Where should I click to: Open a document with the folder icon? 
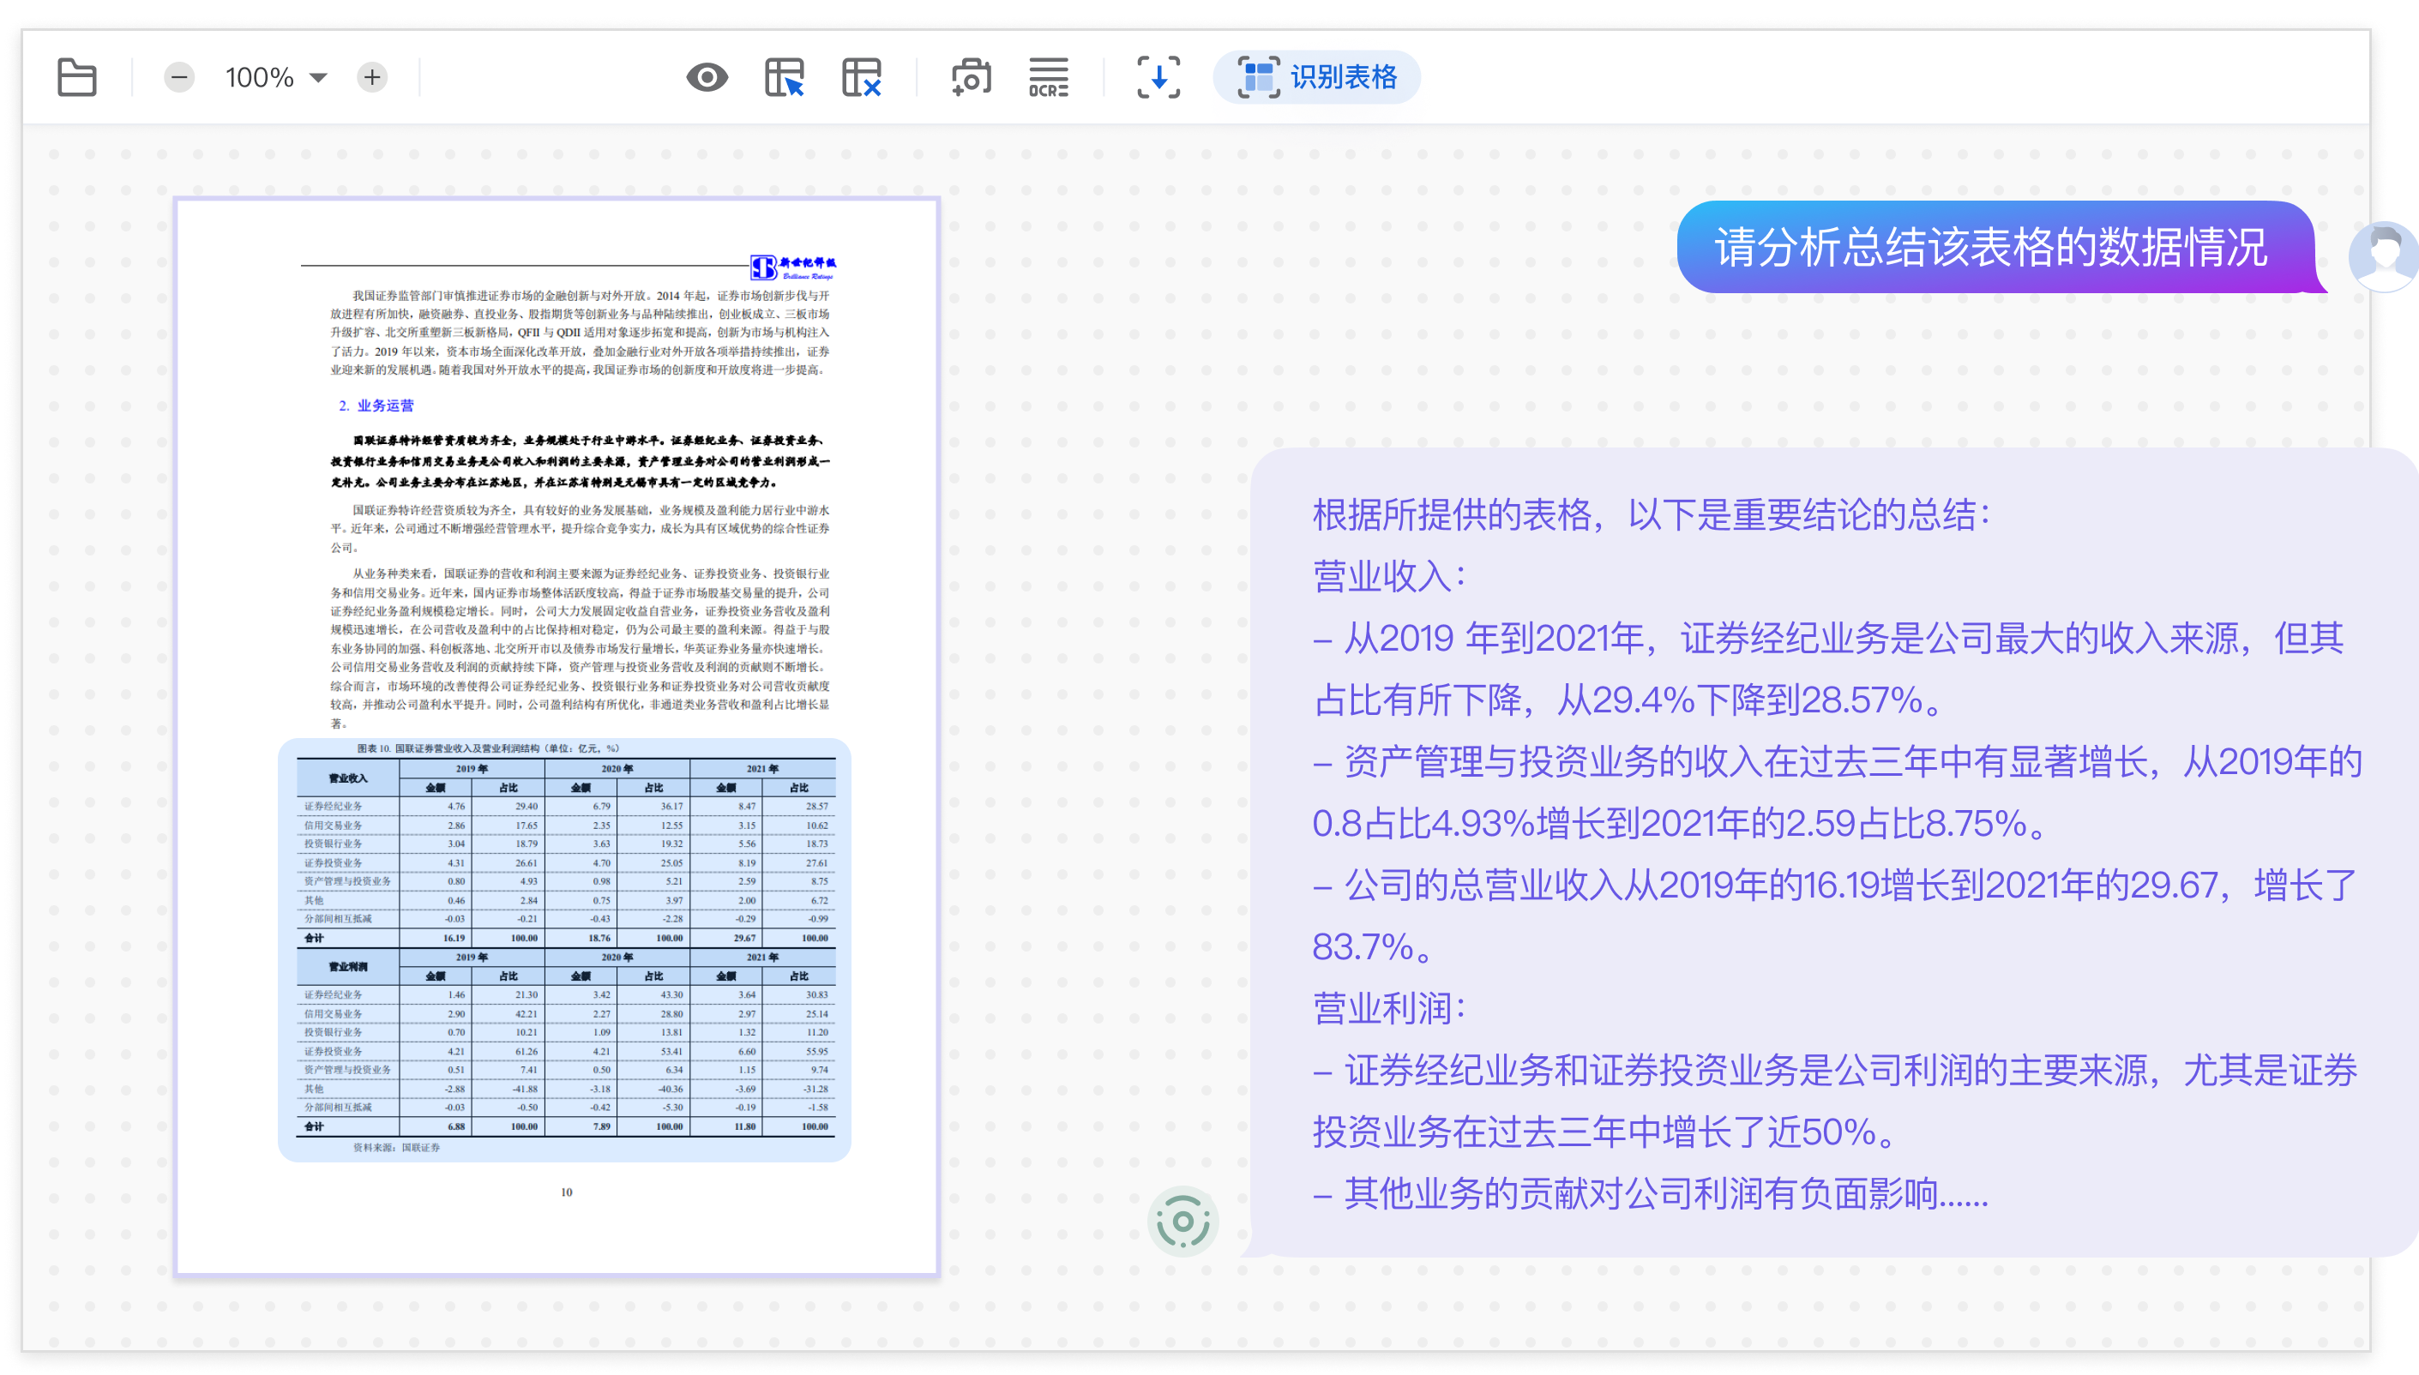(77, 77)
